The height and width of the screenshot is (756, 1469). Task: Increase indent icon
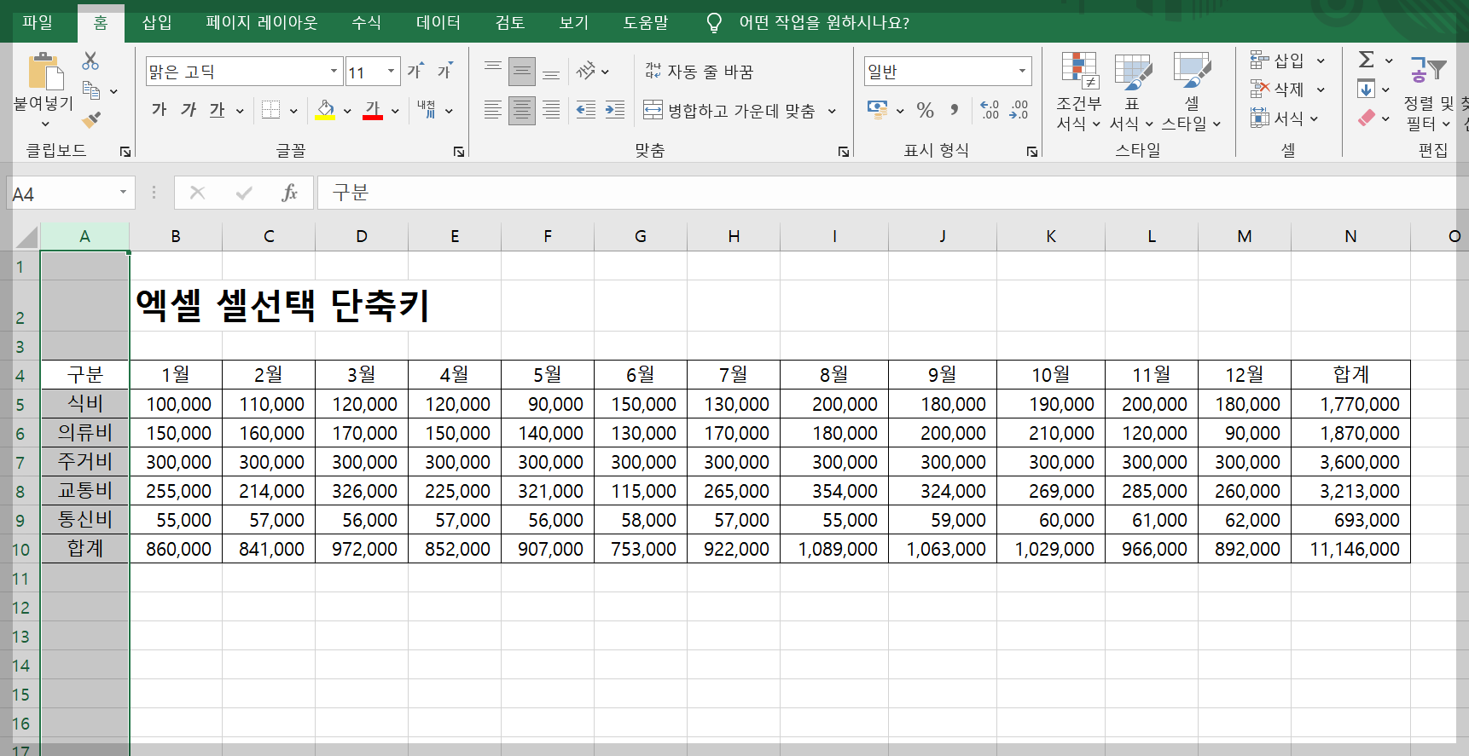pos(615,110)
